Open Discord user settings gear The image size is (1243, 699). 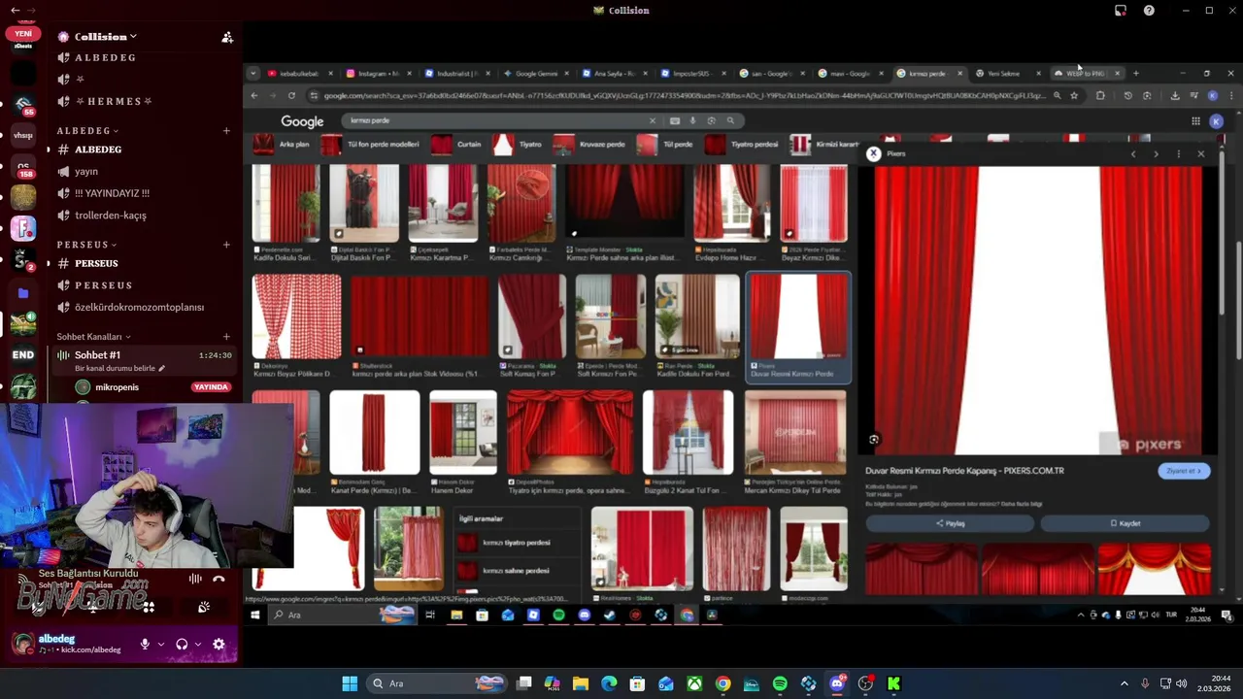tap(218, 644)
